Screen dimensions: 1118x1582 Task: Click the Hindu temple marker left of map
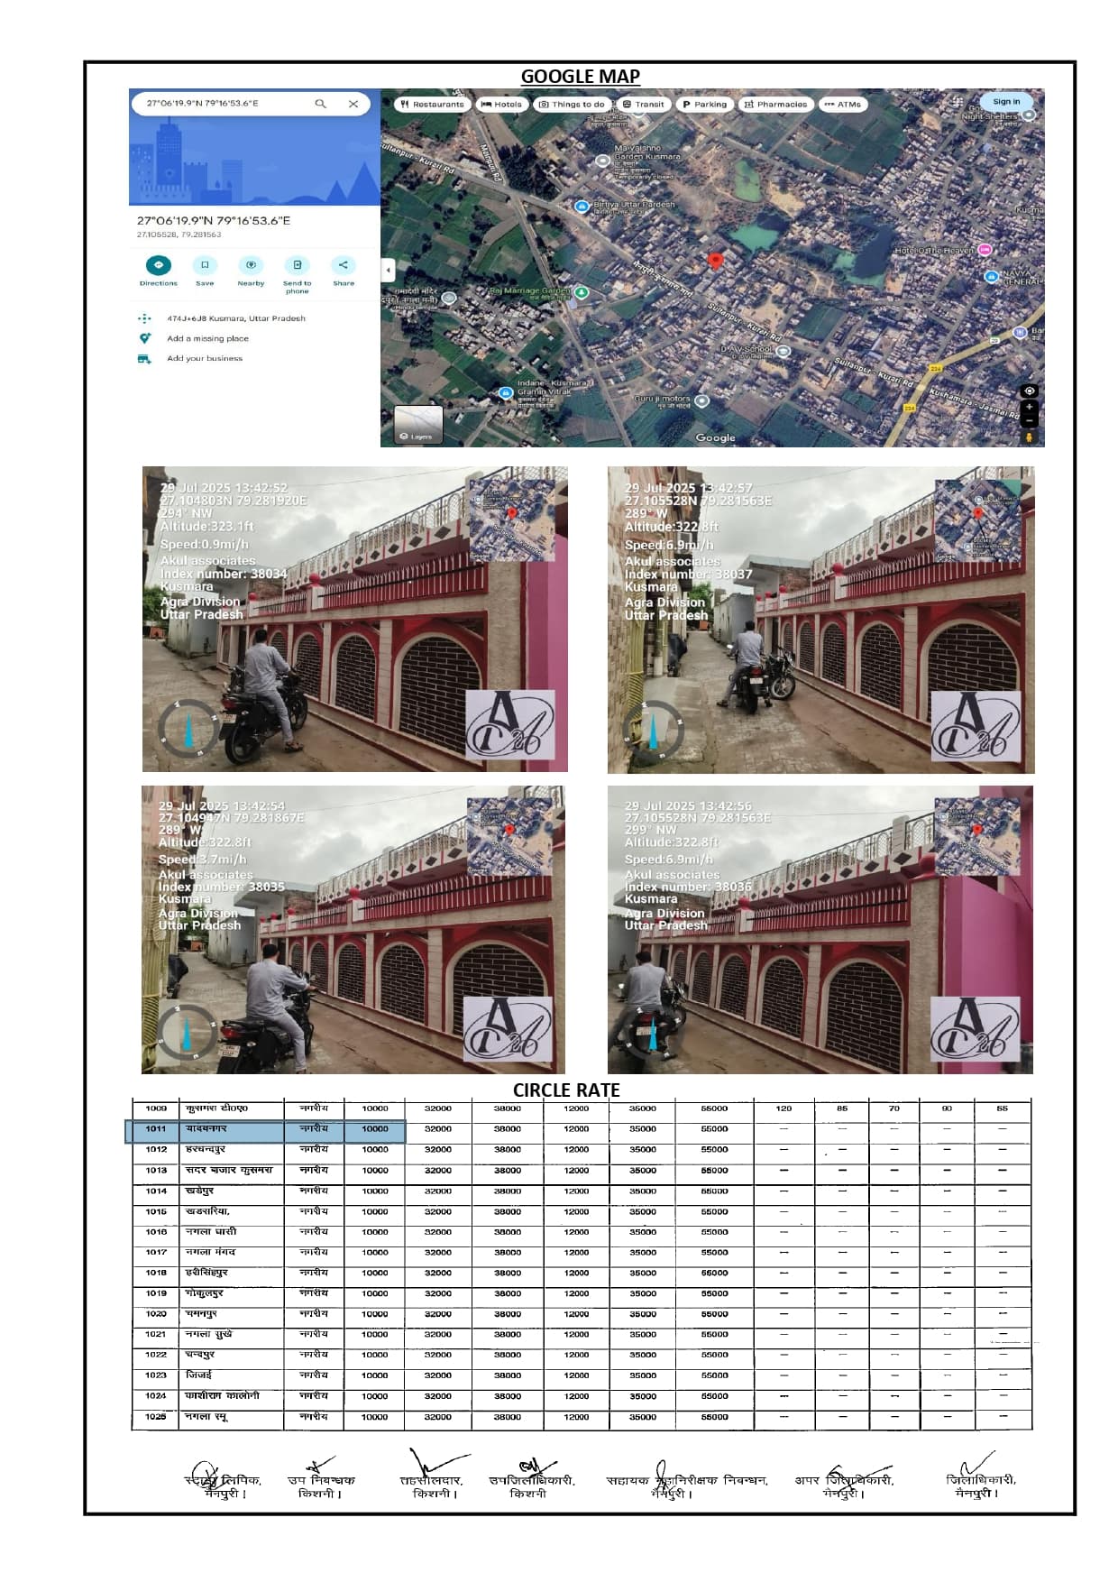449,297
